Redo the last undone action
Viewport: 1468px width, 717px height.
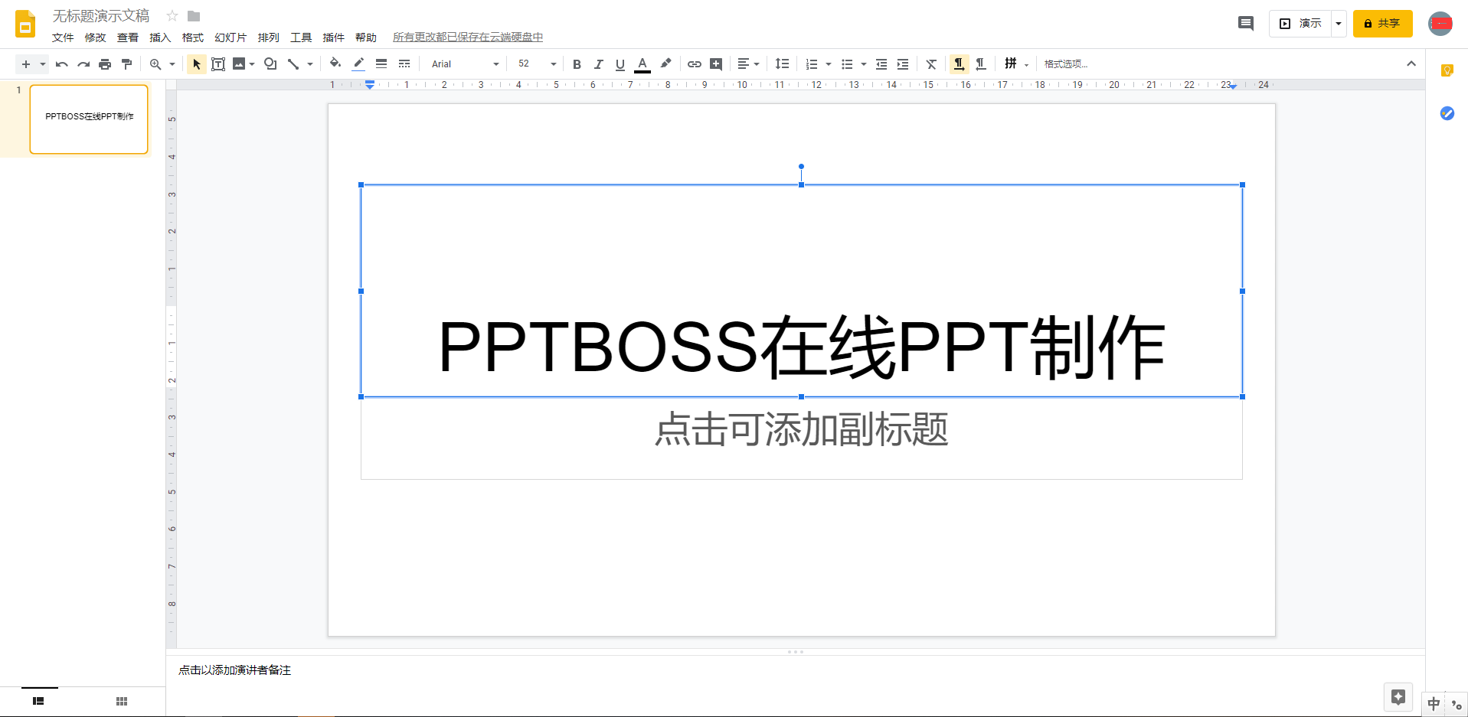[83, 64]
